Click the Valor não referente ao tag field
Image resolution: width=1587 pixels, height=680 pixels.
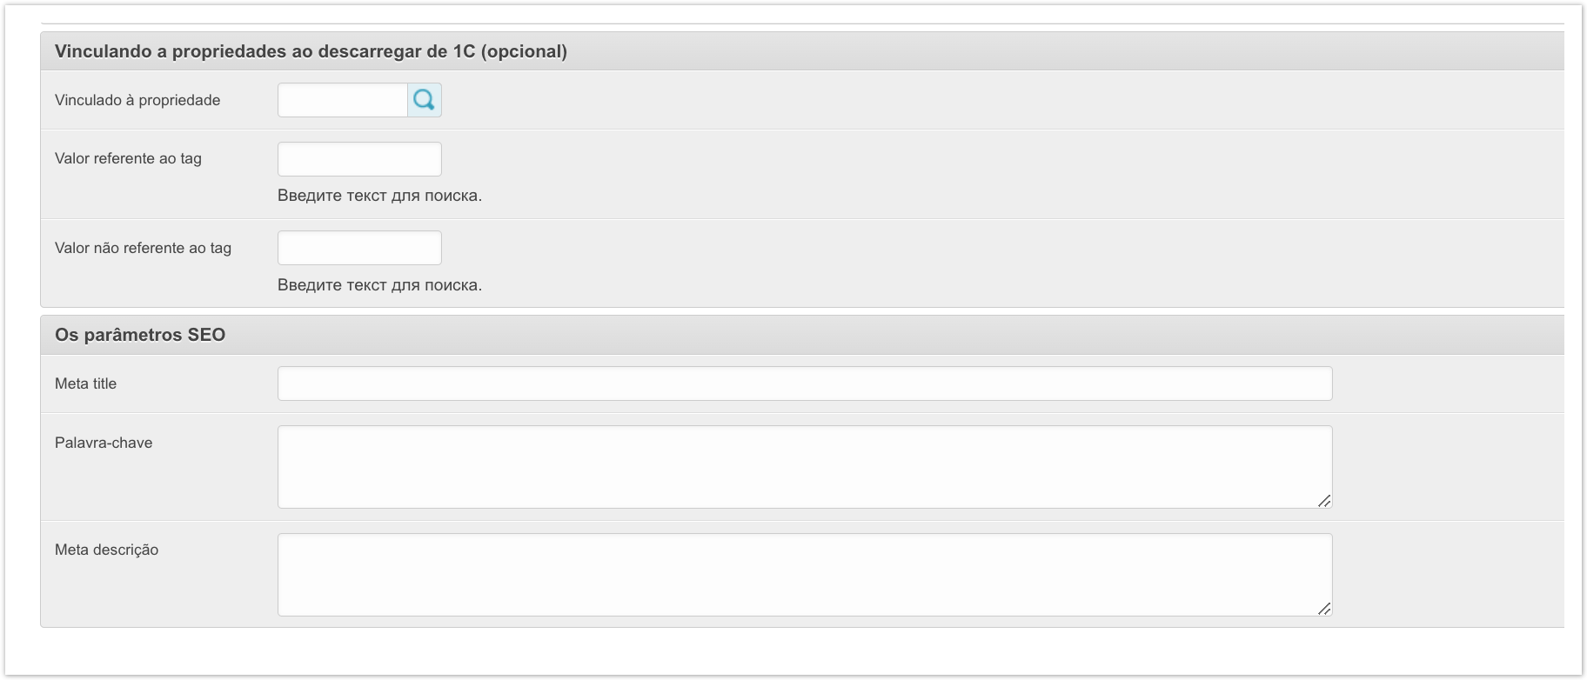[359, 248]
